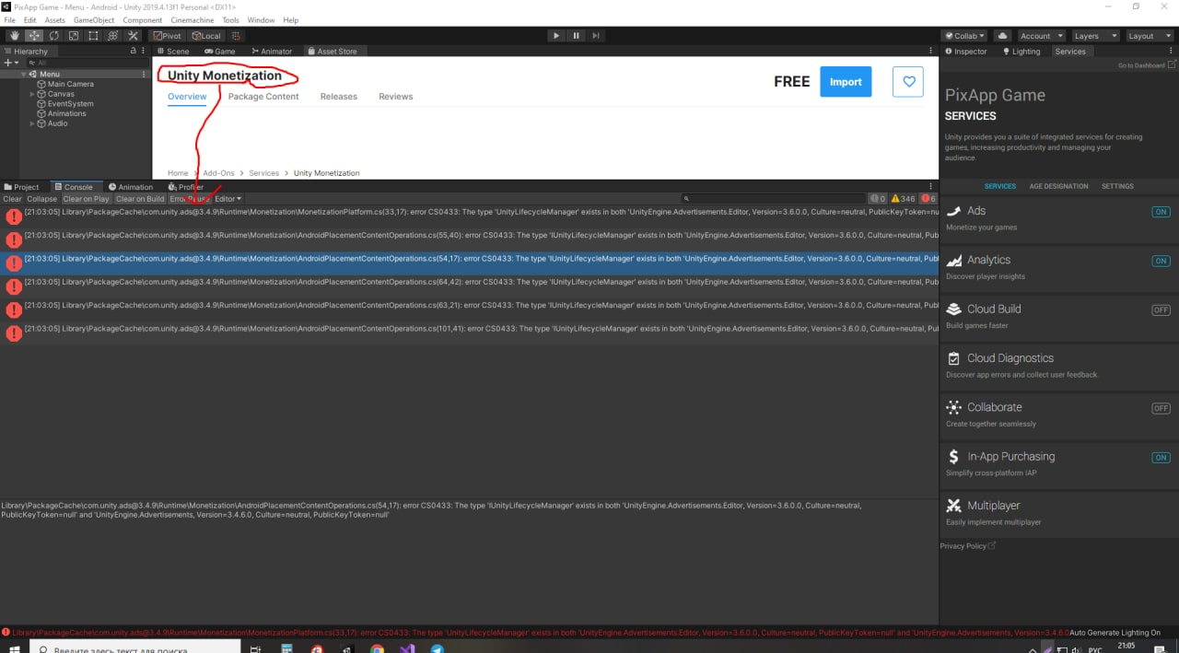Screen dimensions: 1179x653
Task: Open the Account dropdown
Action: click(1041, 36)
